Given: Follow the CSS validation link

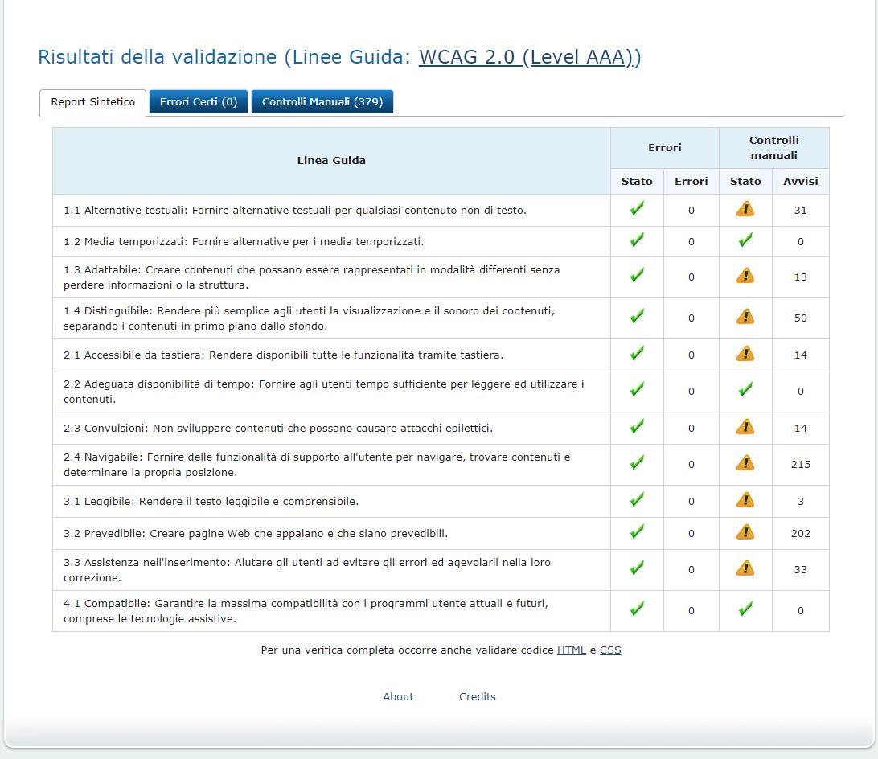Looking at the screenshot, I should coord(610,650).
